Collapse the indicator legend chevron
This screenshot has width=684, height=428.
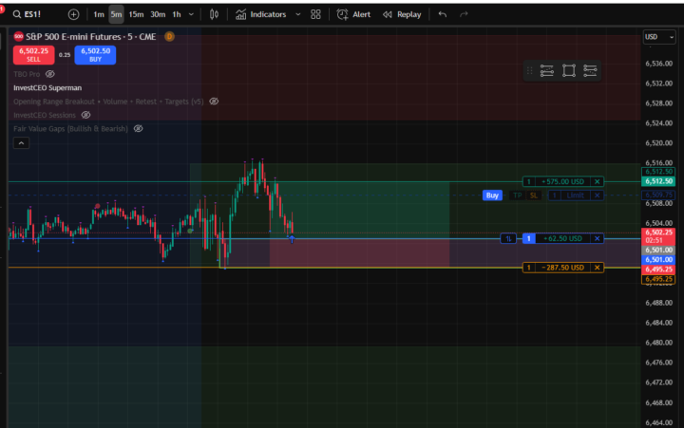[x=21, y=143]
